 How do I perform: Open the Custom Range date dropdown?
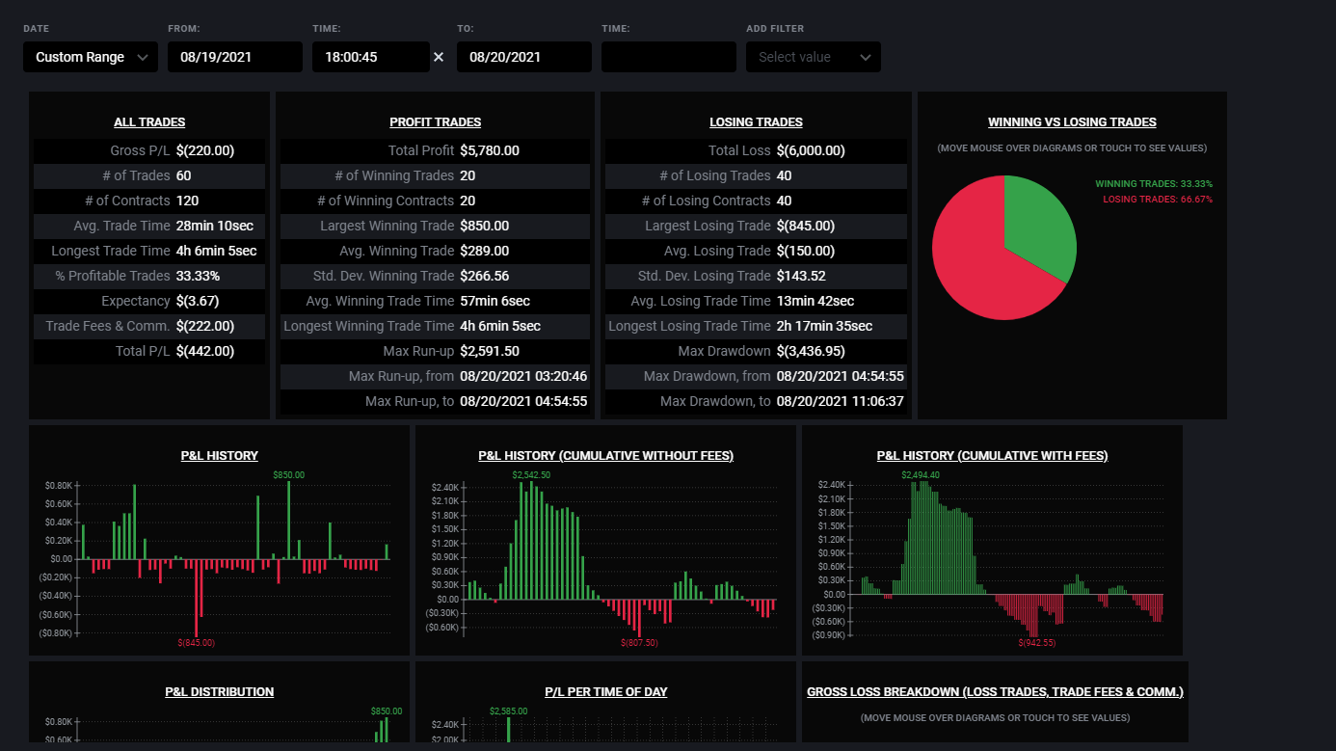pos(91,57)
